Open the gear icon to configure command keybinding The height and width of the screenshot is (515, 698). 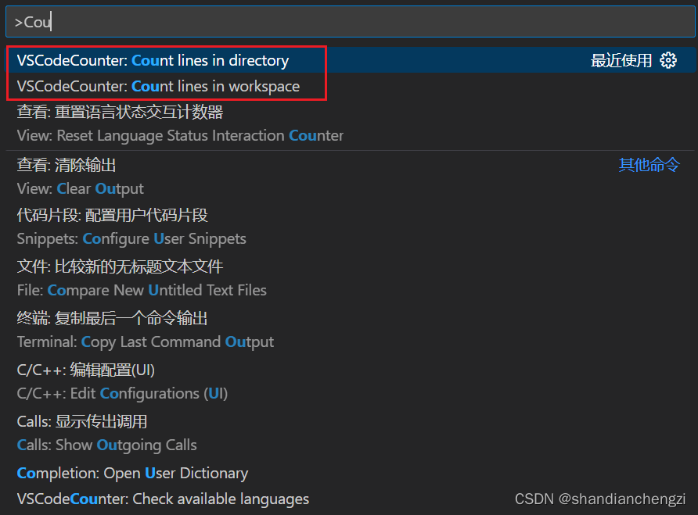click(x=667, y=59)
